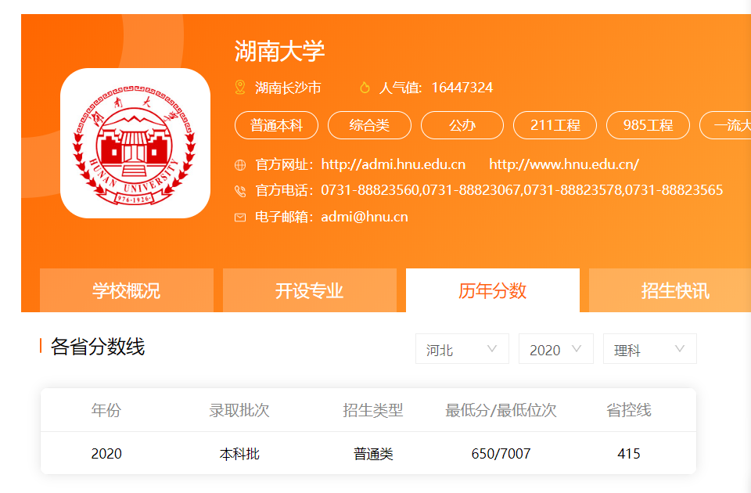Switch to the 开设专业 tab
The height and width of the screenshot is (493, 751).
310,290
